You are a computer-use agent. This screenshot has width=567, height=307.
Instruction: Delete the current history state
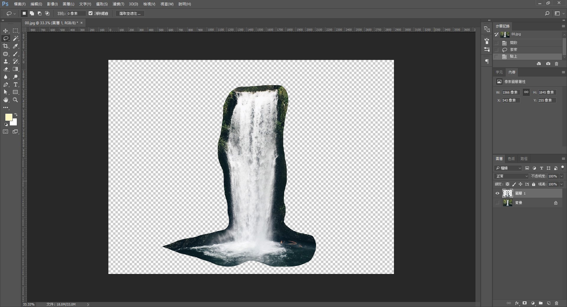(556, 64)
